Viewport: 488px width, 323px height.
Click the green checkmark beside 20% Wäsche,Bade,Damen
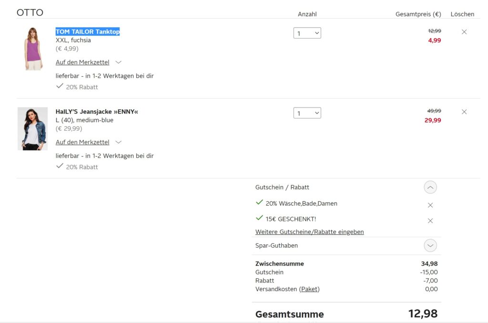click(x=259, y=202)
